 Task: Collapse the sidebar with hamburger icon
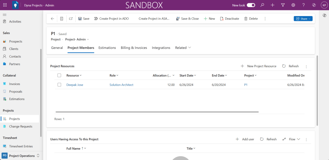pyautogui.click(x=5, y=15)
